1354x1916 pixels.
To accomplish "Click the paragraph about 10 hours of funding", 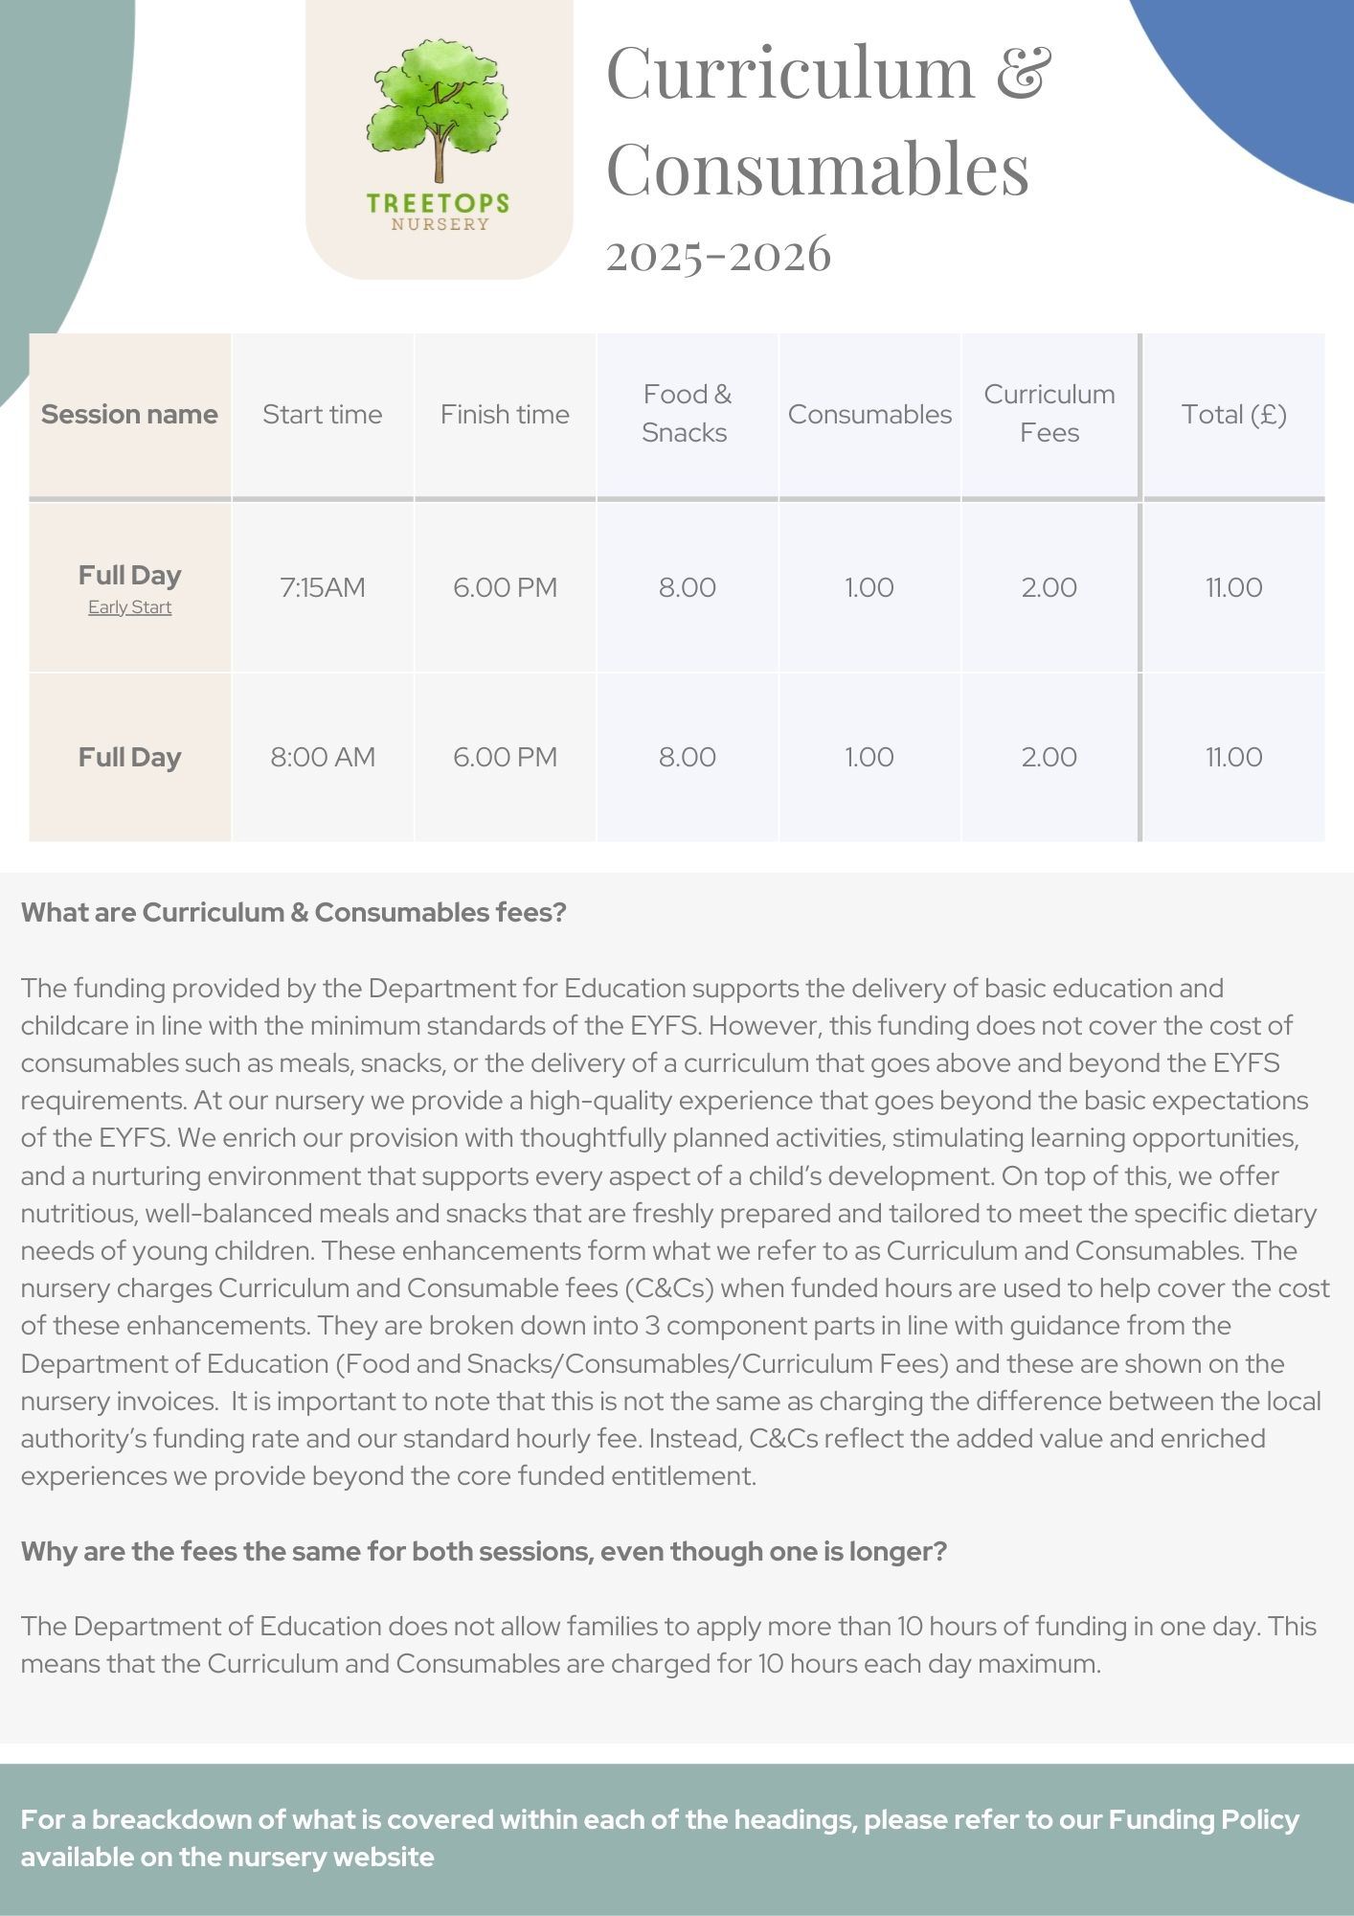I will (x=668, y=1644).
